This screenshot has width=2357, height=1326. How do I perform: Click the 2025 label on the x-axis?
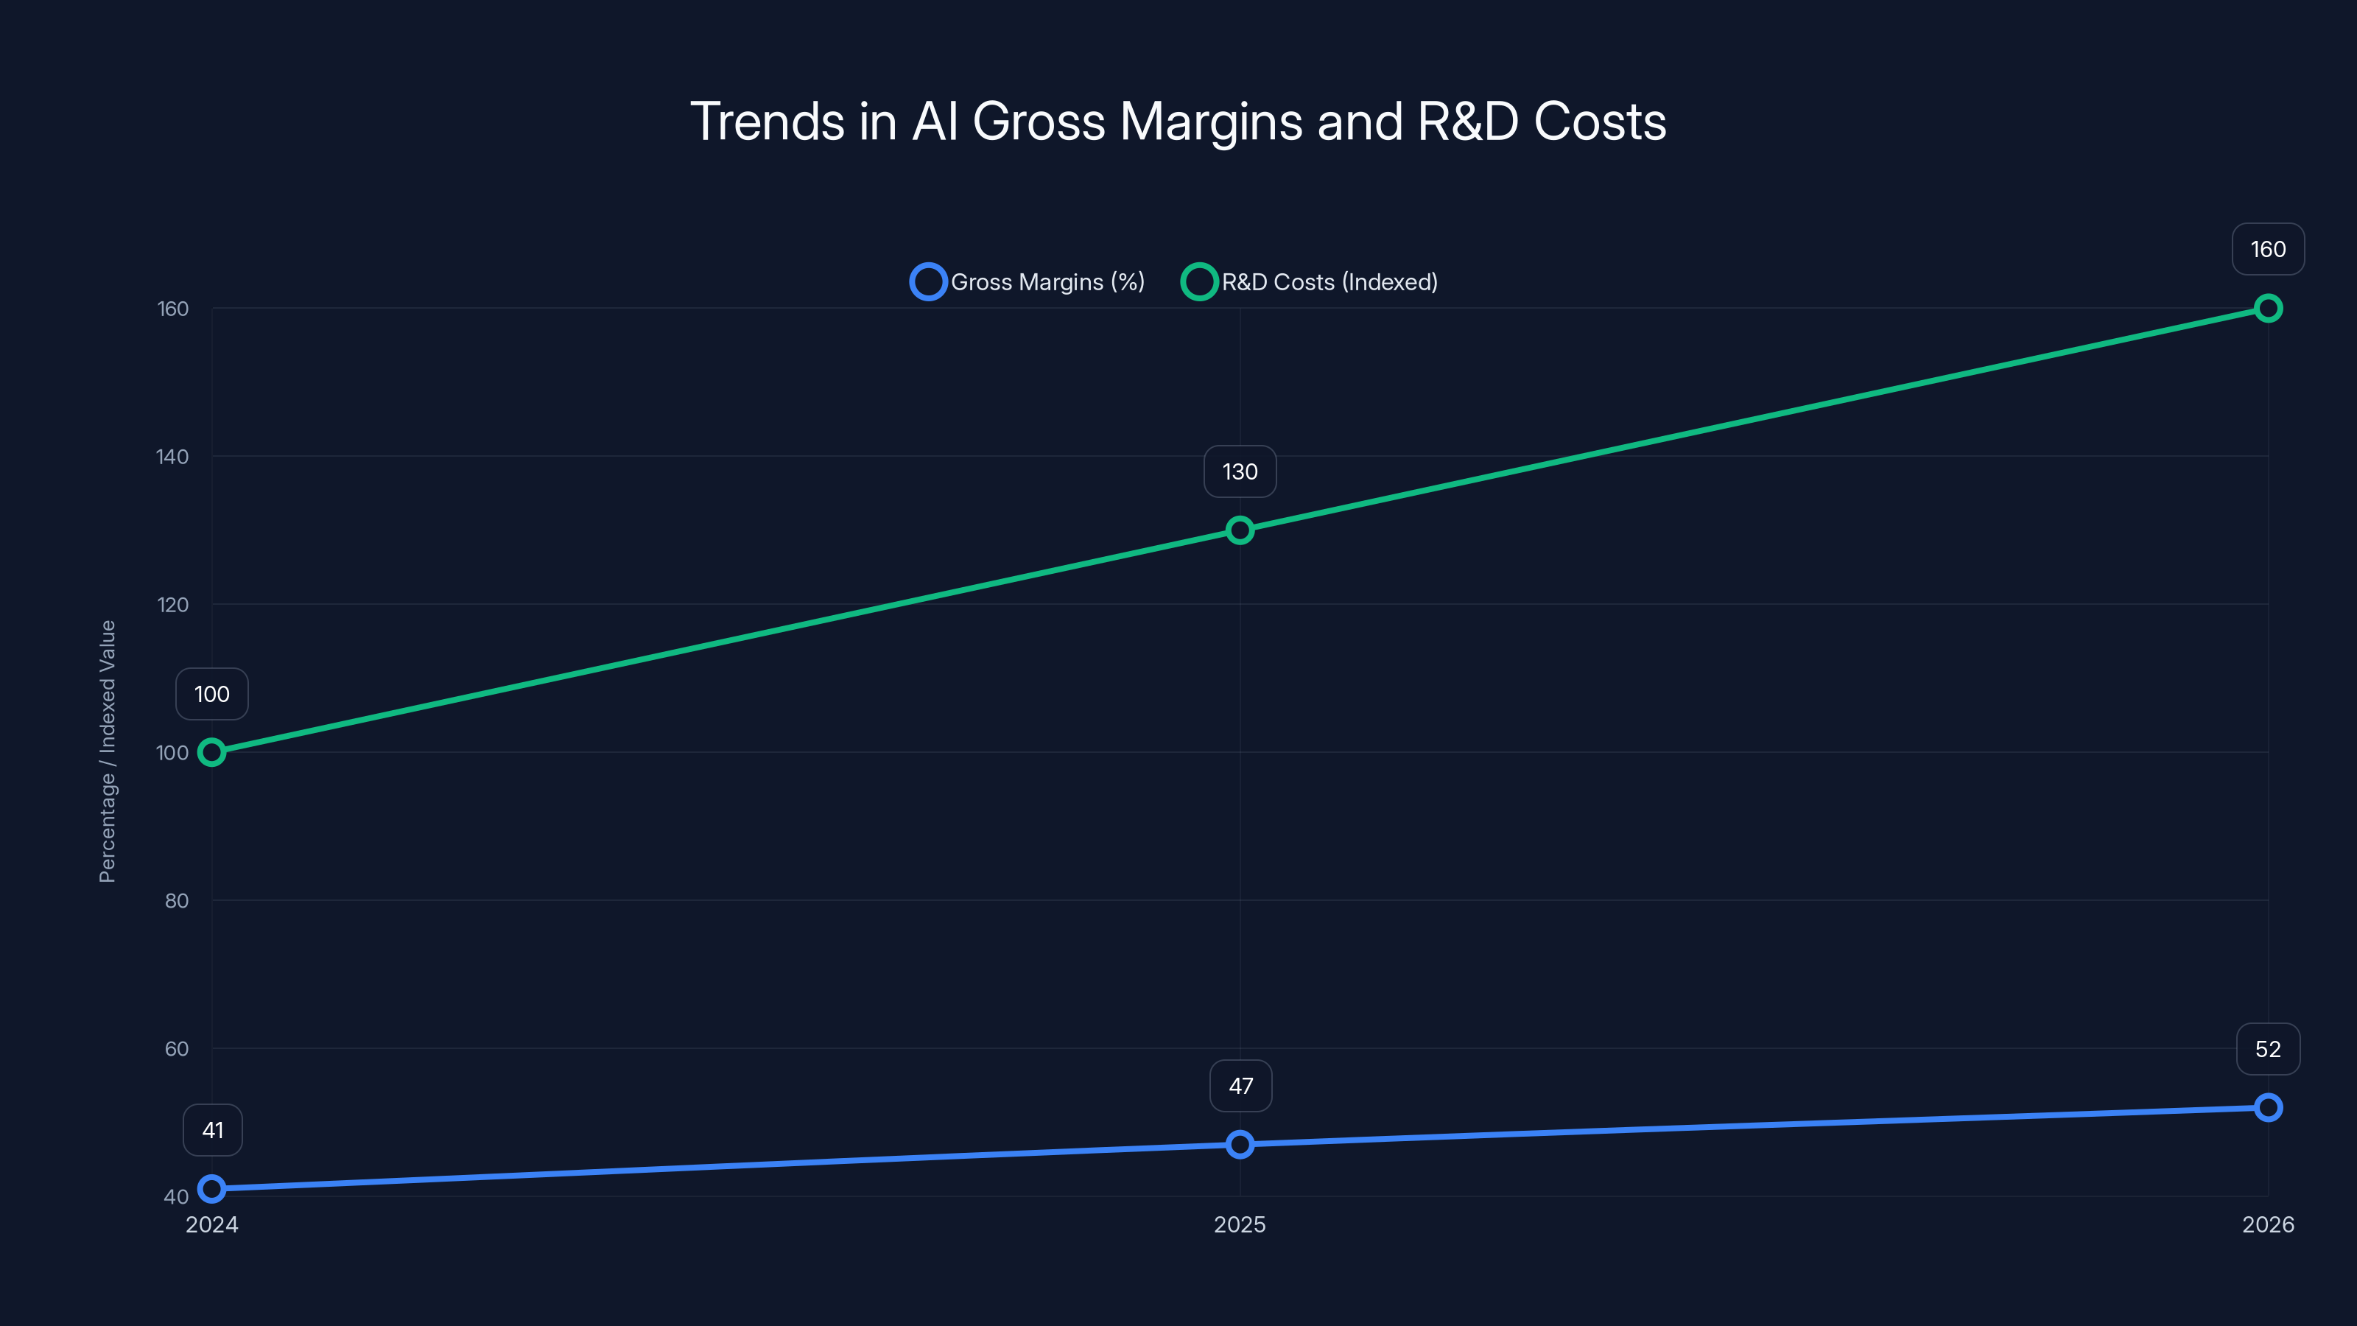point(1240,1224)
